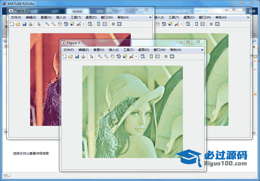This screenshot has height=181, width=260.
Task: Open 工具(T) menu in Figure 3
Action: click(128, 50)
